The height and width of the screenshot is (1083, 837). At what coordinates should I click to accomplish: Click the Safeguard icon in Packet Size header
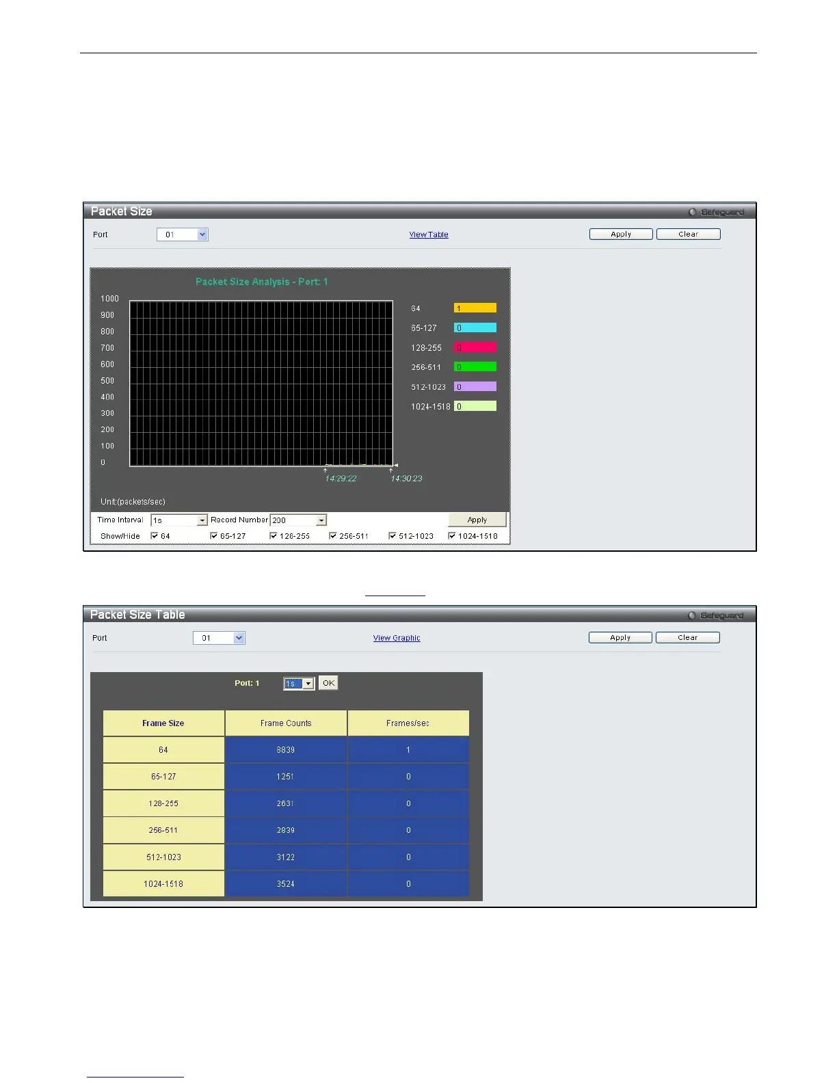coord(692,212)
